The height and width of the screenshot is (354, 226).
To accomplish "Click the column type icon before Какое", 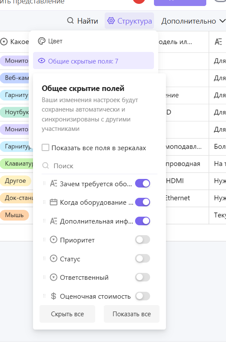I will pyautogui.click(x=4, y=42).
